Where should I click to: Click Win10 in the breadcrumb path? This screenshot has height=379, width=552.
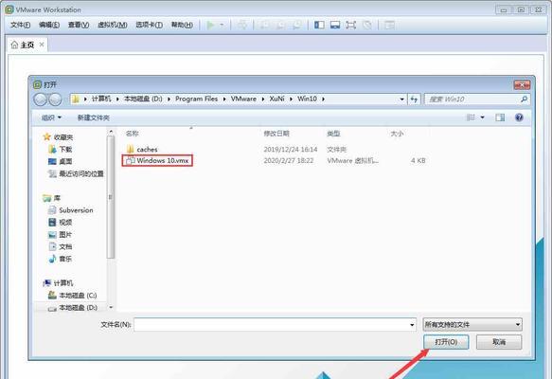307,99
